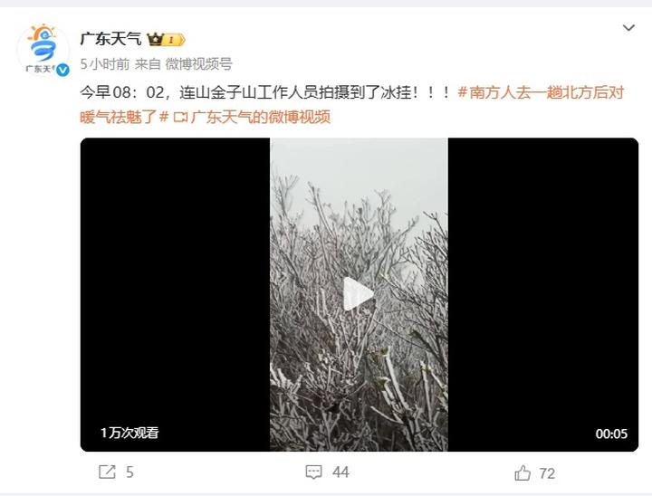The width and height of the screenshot is (652, 496).
Task: Click the blue verified badge on avatar
Action: click(62, 70)
